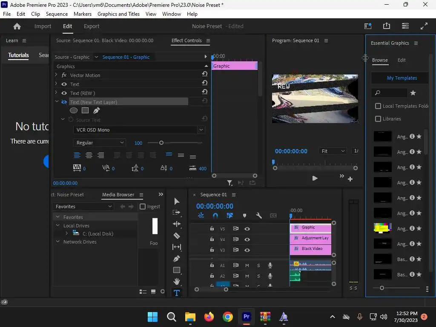The height and width of the screenshot is (327, 436).
Task: Open Regular font style dropdown
Action: coord(100,143)
